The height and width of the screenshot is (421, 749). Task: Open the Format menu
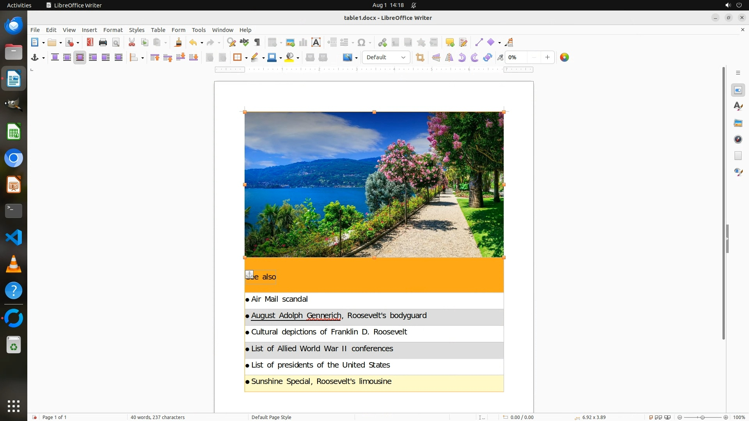[113, 30]
